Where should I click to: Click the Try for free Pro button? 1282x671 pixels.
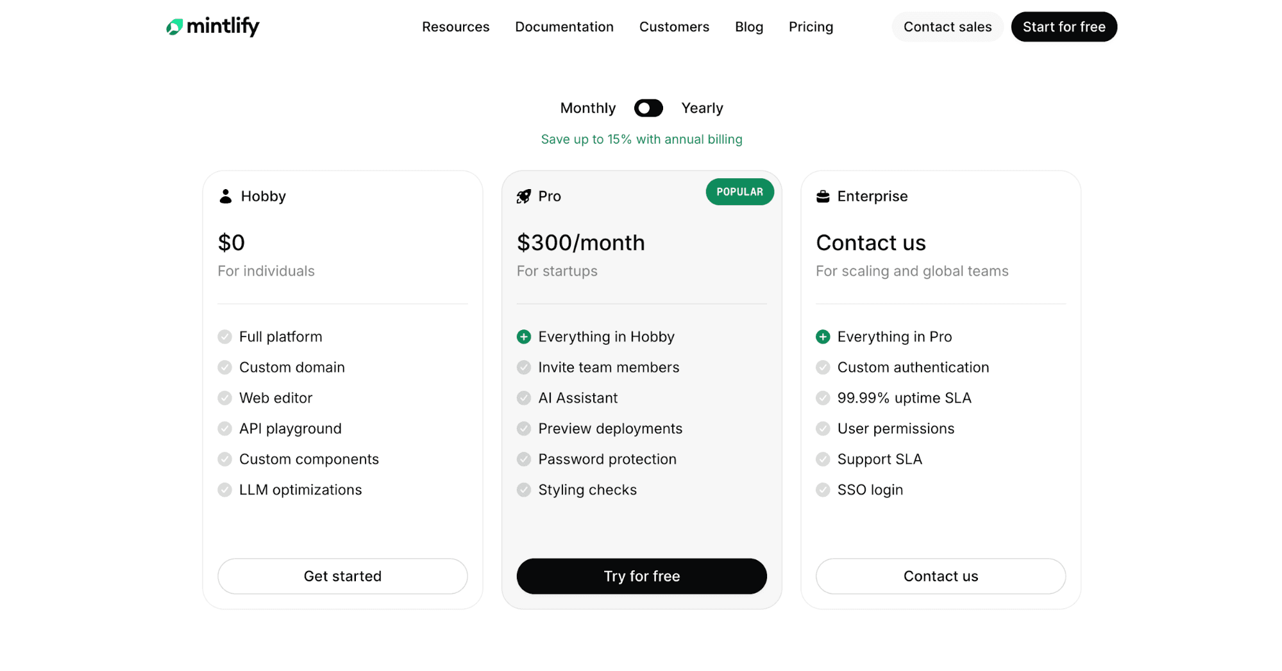[641, 576]
